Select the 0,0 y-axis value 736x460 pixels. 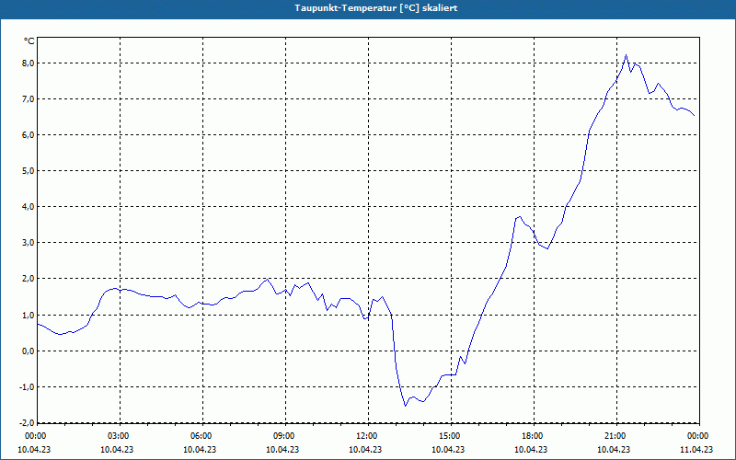pos(29,351)
